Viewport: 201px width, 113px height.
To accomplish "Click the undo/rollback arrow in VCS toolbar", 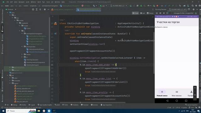I will 180,6.
